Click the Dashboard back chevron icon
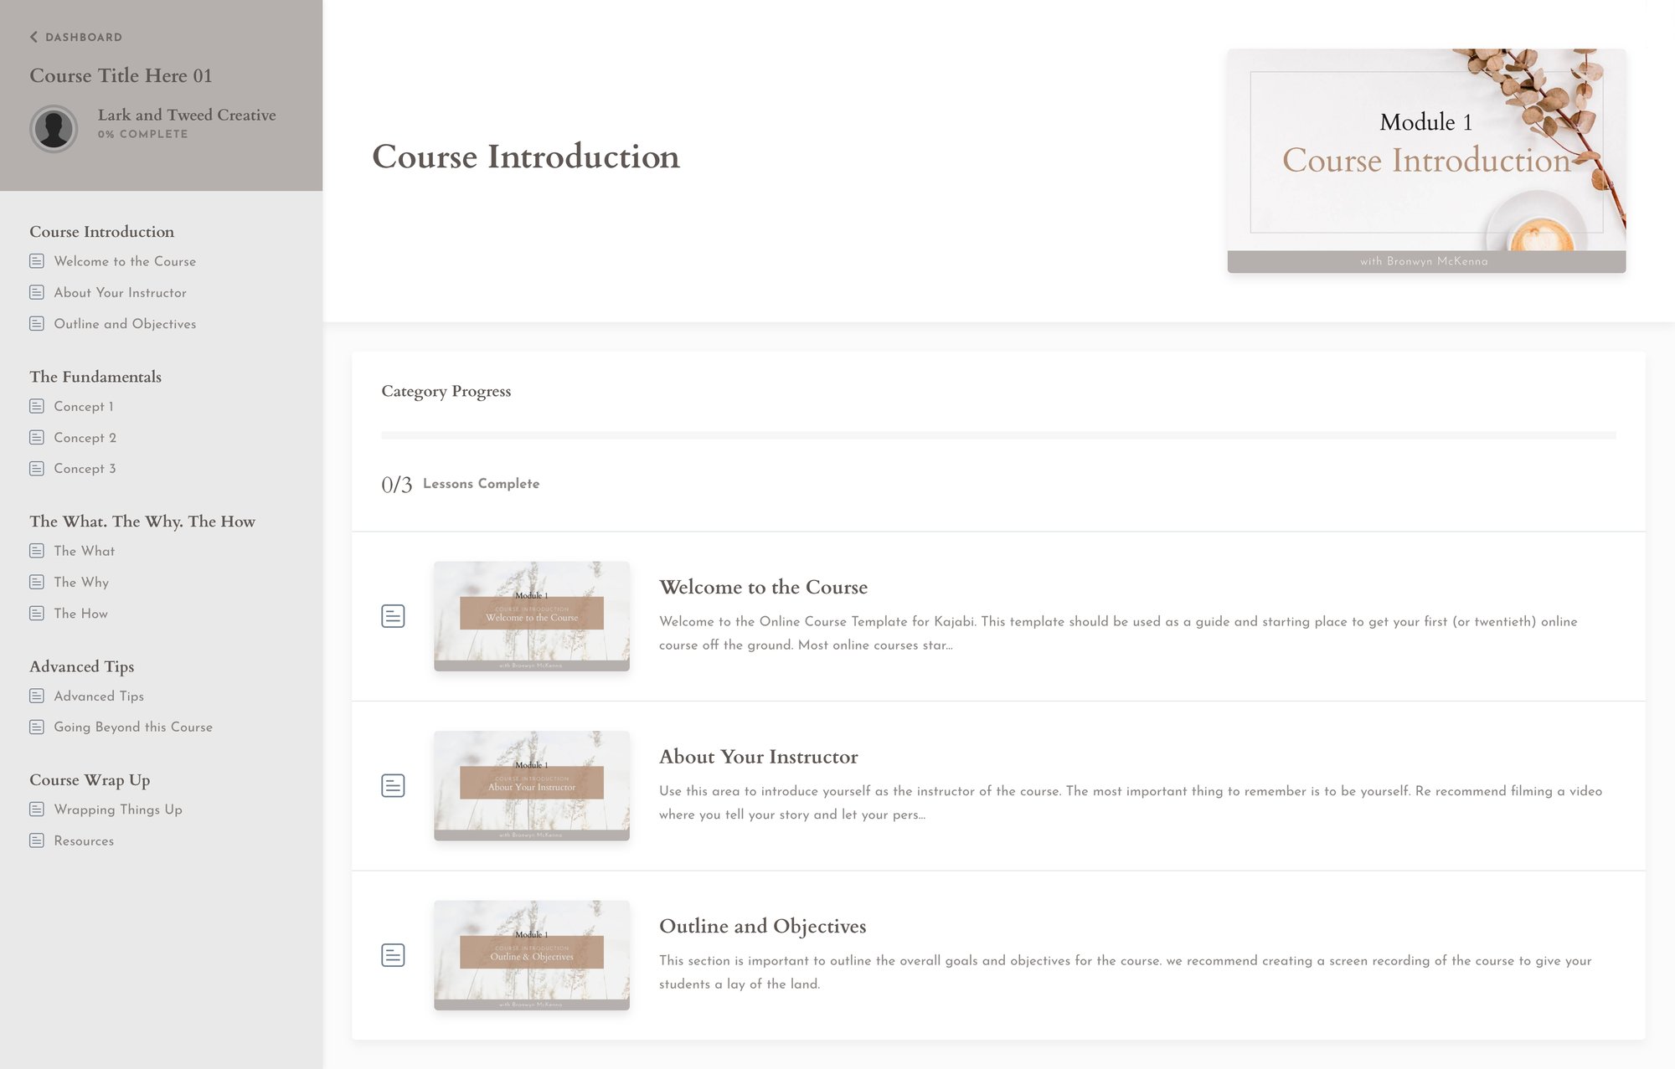Image resolution: width=1675 pixels, height=1069 pixels. pyautogui.click(x=33, y=37)
